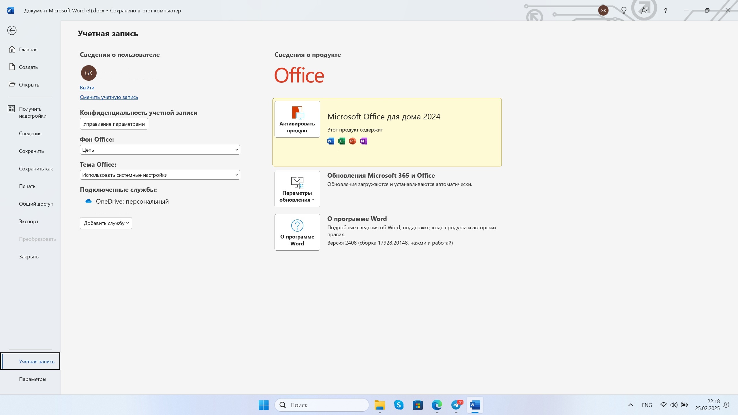Click the OneDrive: персональный service entry
Viewport: 738px width, 415px height.
tap(127, 201)
